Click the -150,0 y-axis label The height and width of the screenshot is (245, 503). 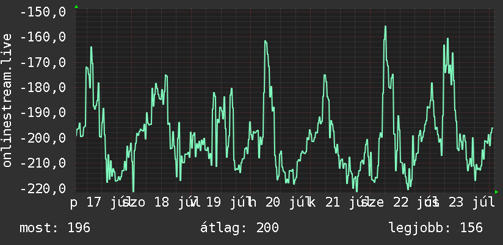pos(43,12)
